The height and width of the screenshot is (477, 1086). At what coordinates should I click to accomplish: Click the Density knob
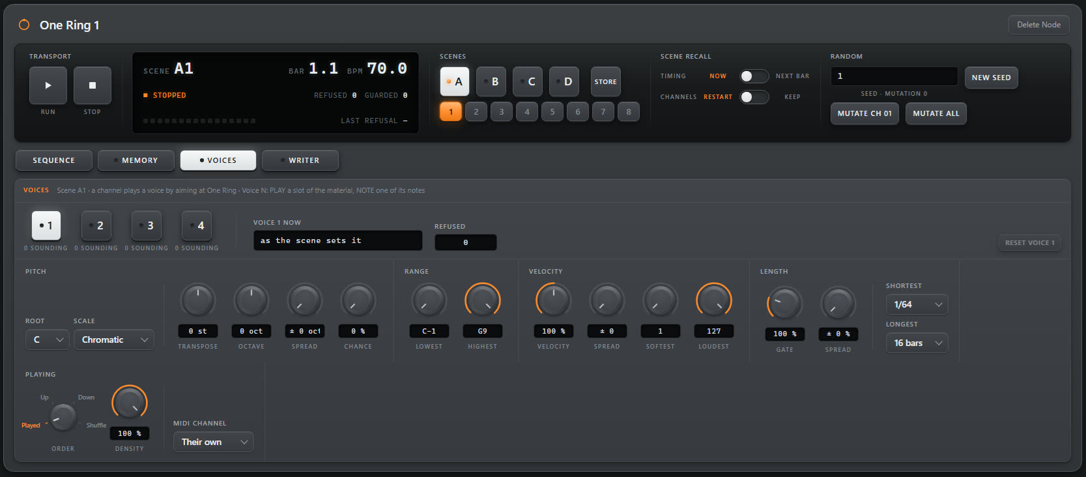130,403
